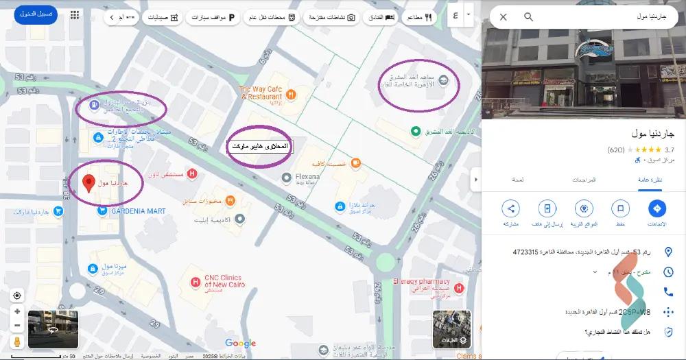Click the Share icon in place panel
Viewport: 686px width, 360px height.
[x=510, y=209]
